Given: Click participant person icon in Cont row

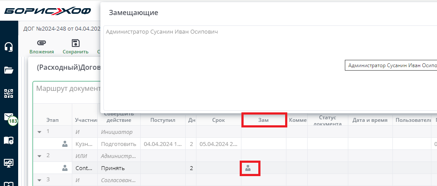Looking at the screenshot, I should (65, 168).
